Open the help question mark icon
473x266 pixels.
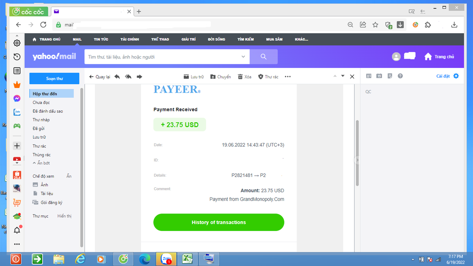pos(400,76)
